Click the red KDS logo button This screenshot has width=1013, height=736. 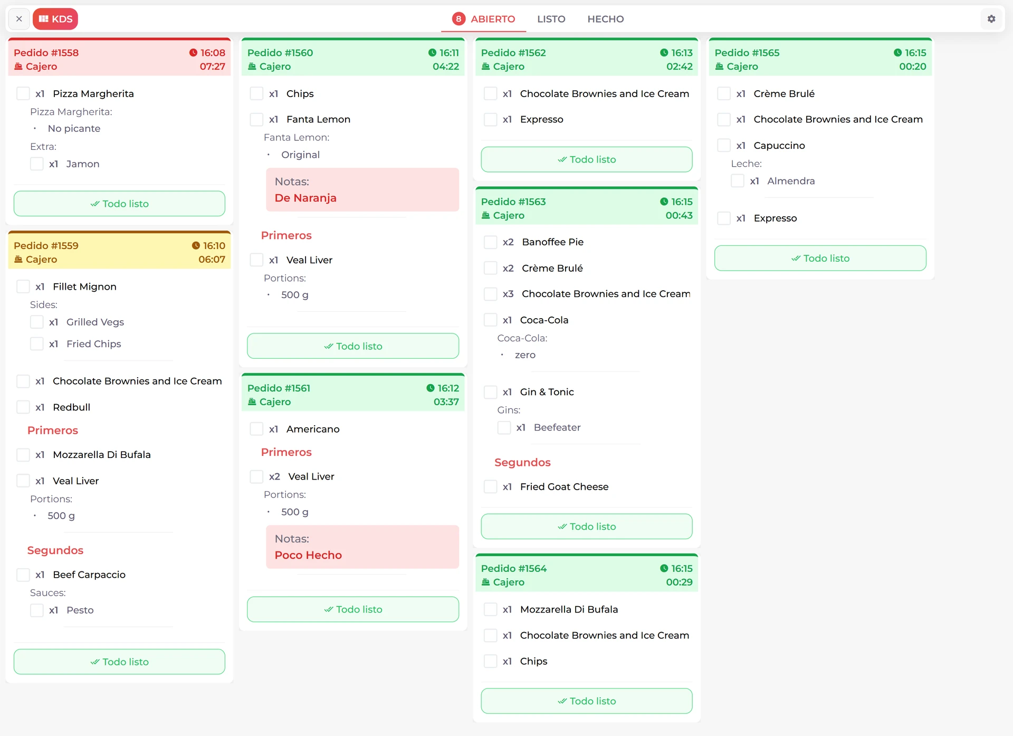click(x=55, y=19)
